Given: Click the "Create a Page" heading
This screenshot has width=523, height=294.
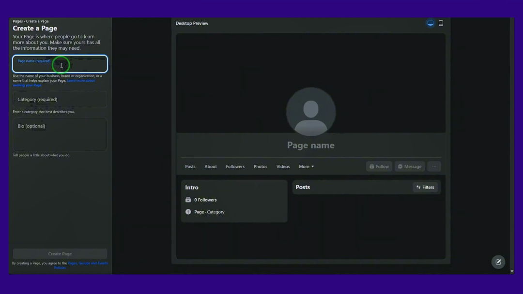Looking at the screenshot, I should (x=35, y=29).
